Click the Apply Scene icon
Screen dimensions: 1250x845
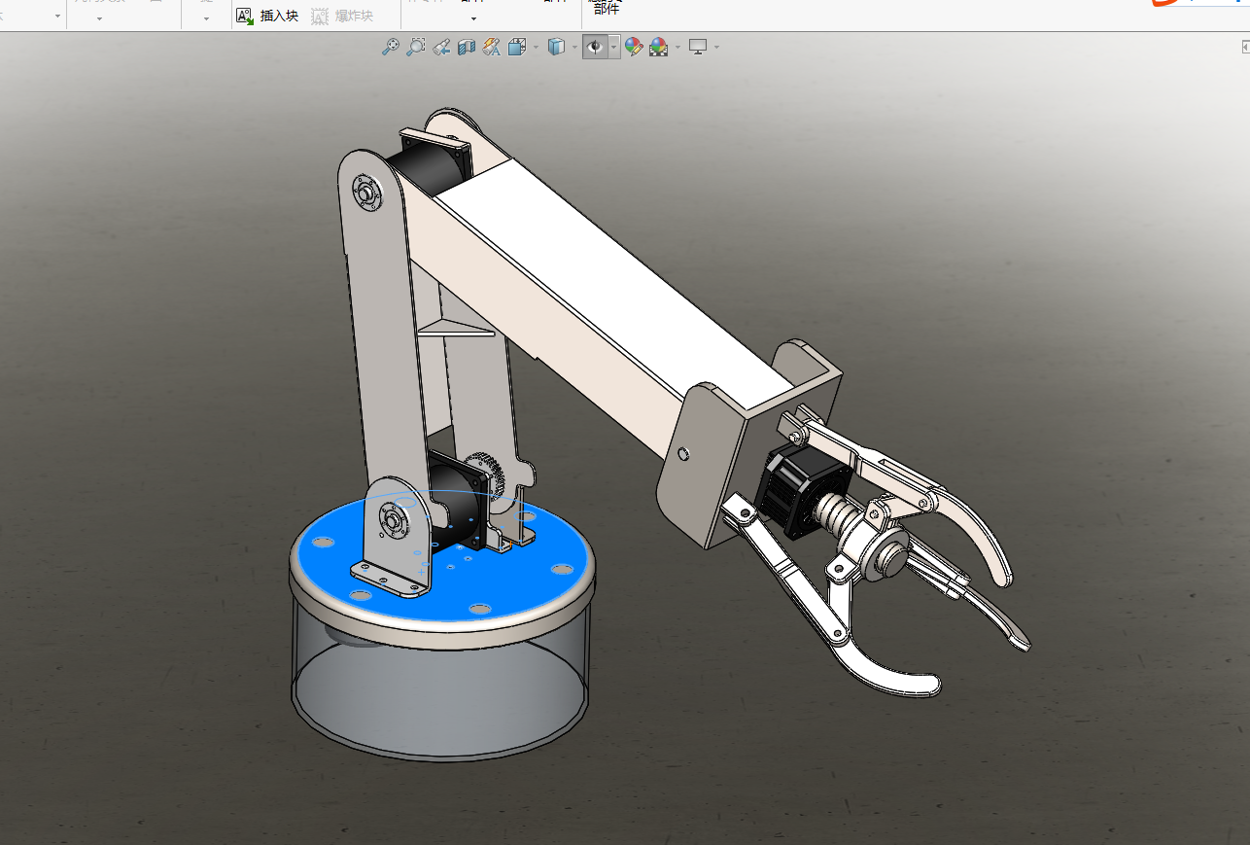(x=658, y=47)
